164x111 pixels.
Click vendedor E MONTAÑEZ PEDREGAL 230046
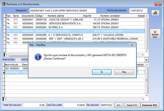[x=119, y=39]
